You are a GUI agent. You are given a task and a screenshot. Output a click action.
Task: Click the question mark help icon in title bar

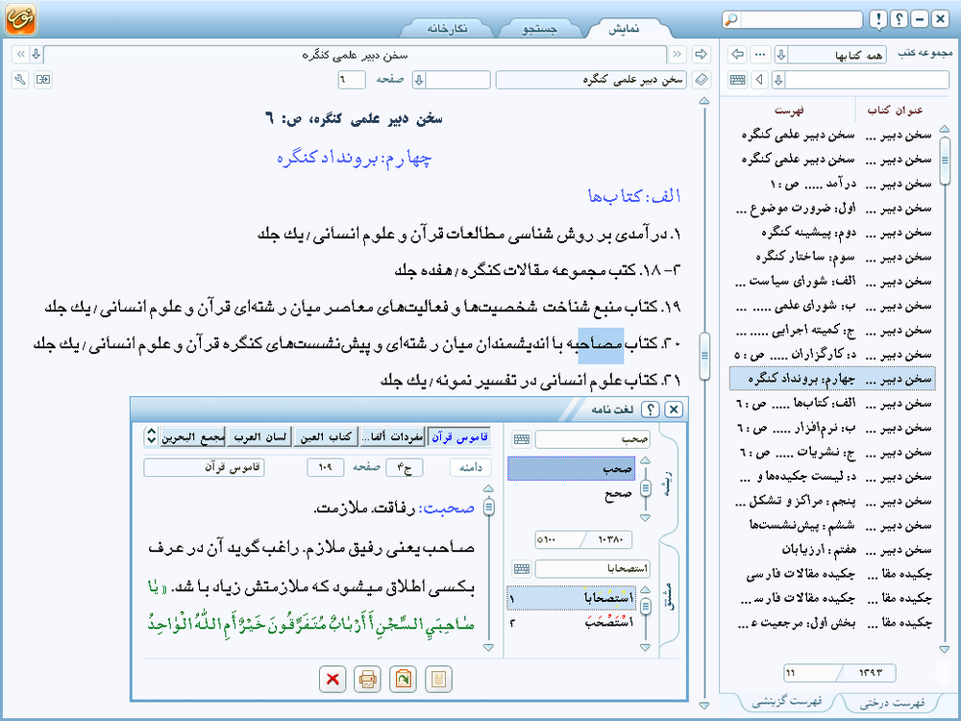click(x=899, y=19)
